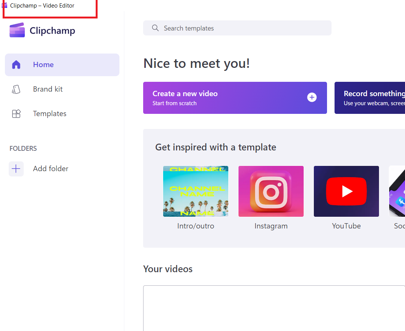The width and height of the screenshot is (405, 331).
Task: Open the YouTube template thumbnail
Action: 346,191
